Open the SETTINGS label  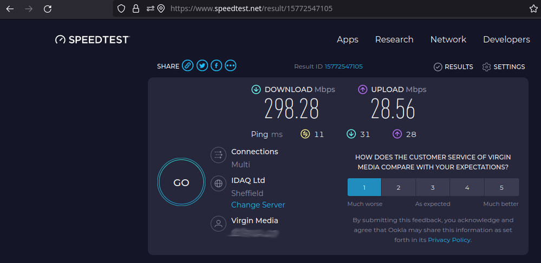click(509, 67)
